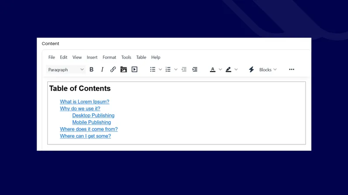
Task: Open the file browser image icon
Action: (124, 70)
